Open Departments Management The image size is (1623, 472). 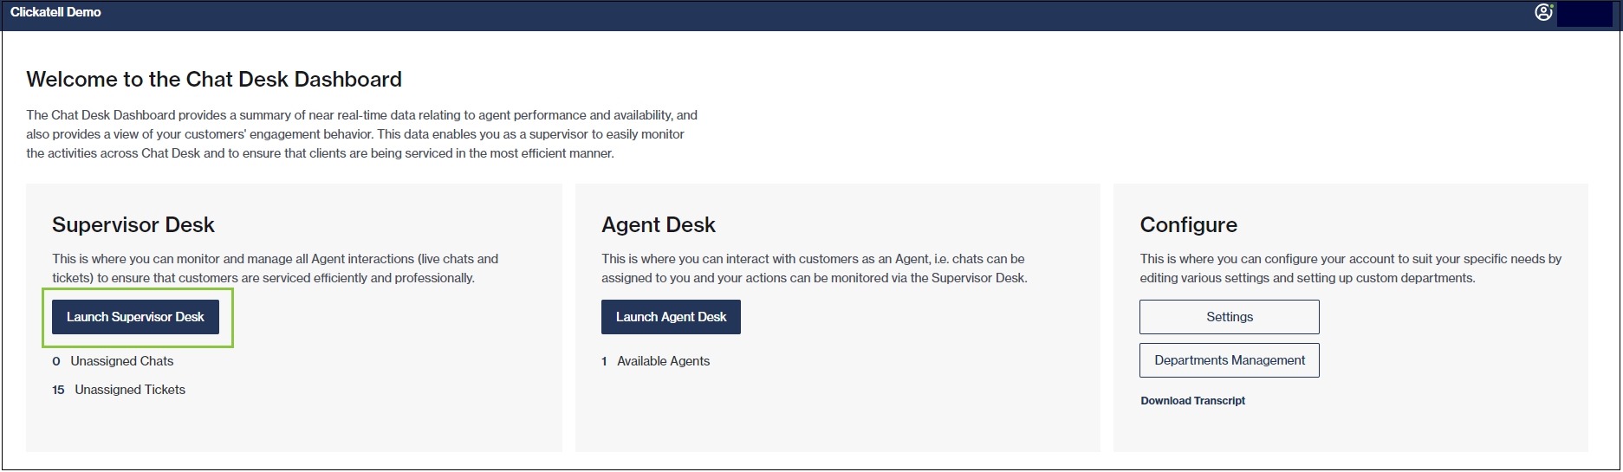pyautogui.click(x=1229, y=360)
